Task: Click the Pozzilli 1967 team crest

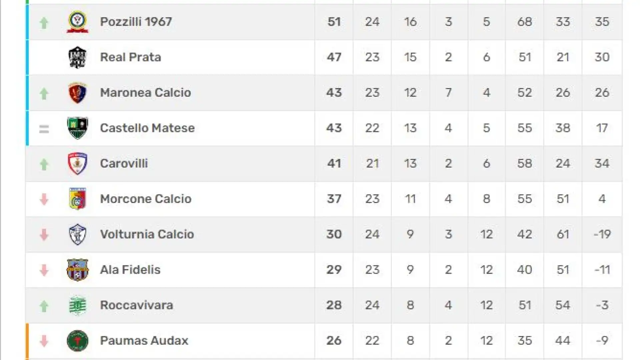Action: [77, 22]
